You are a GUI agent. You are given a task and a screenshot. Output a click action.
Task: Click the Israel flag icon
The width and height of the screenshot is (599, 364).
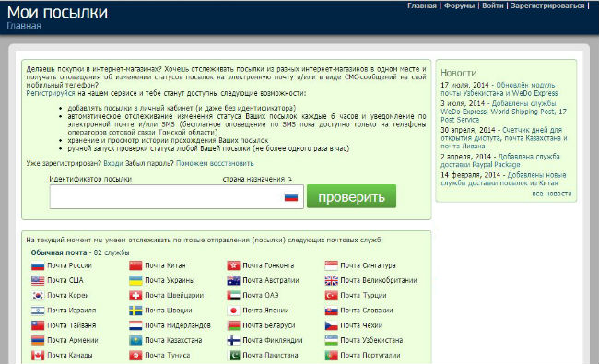coord(38,311)
